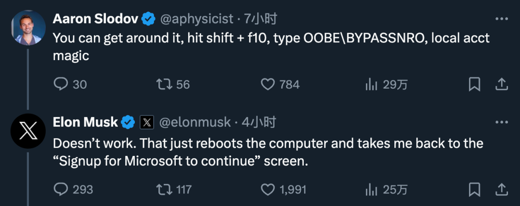Share Aaron Slodov's tweet
Screen dimensions: 520x206
point(502,84)
